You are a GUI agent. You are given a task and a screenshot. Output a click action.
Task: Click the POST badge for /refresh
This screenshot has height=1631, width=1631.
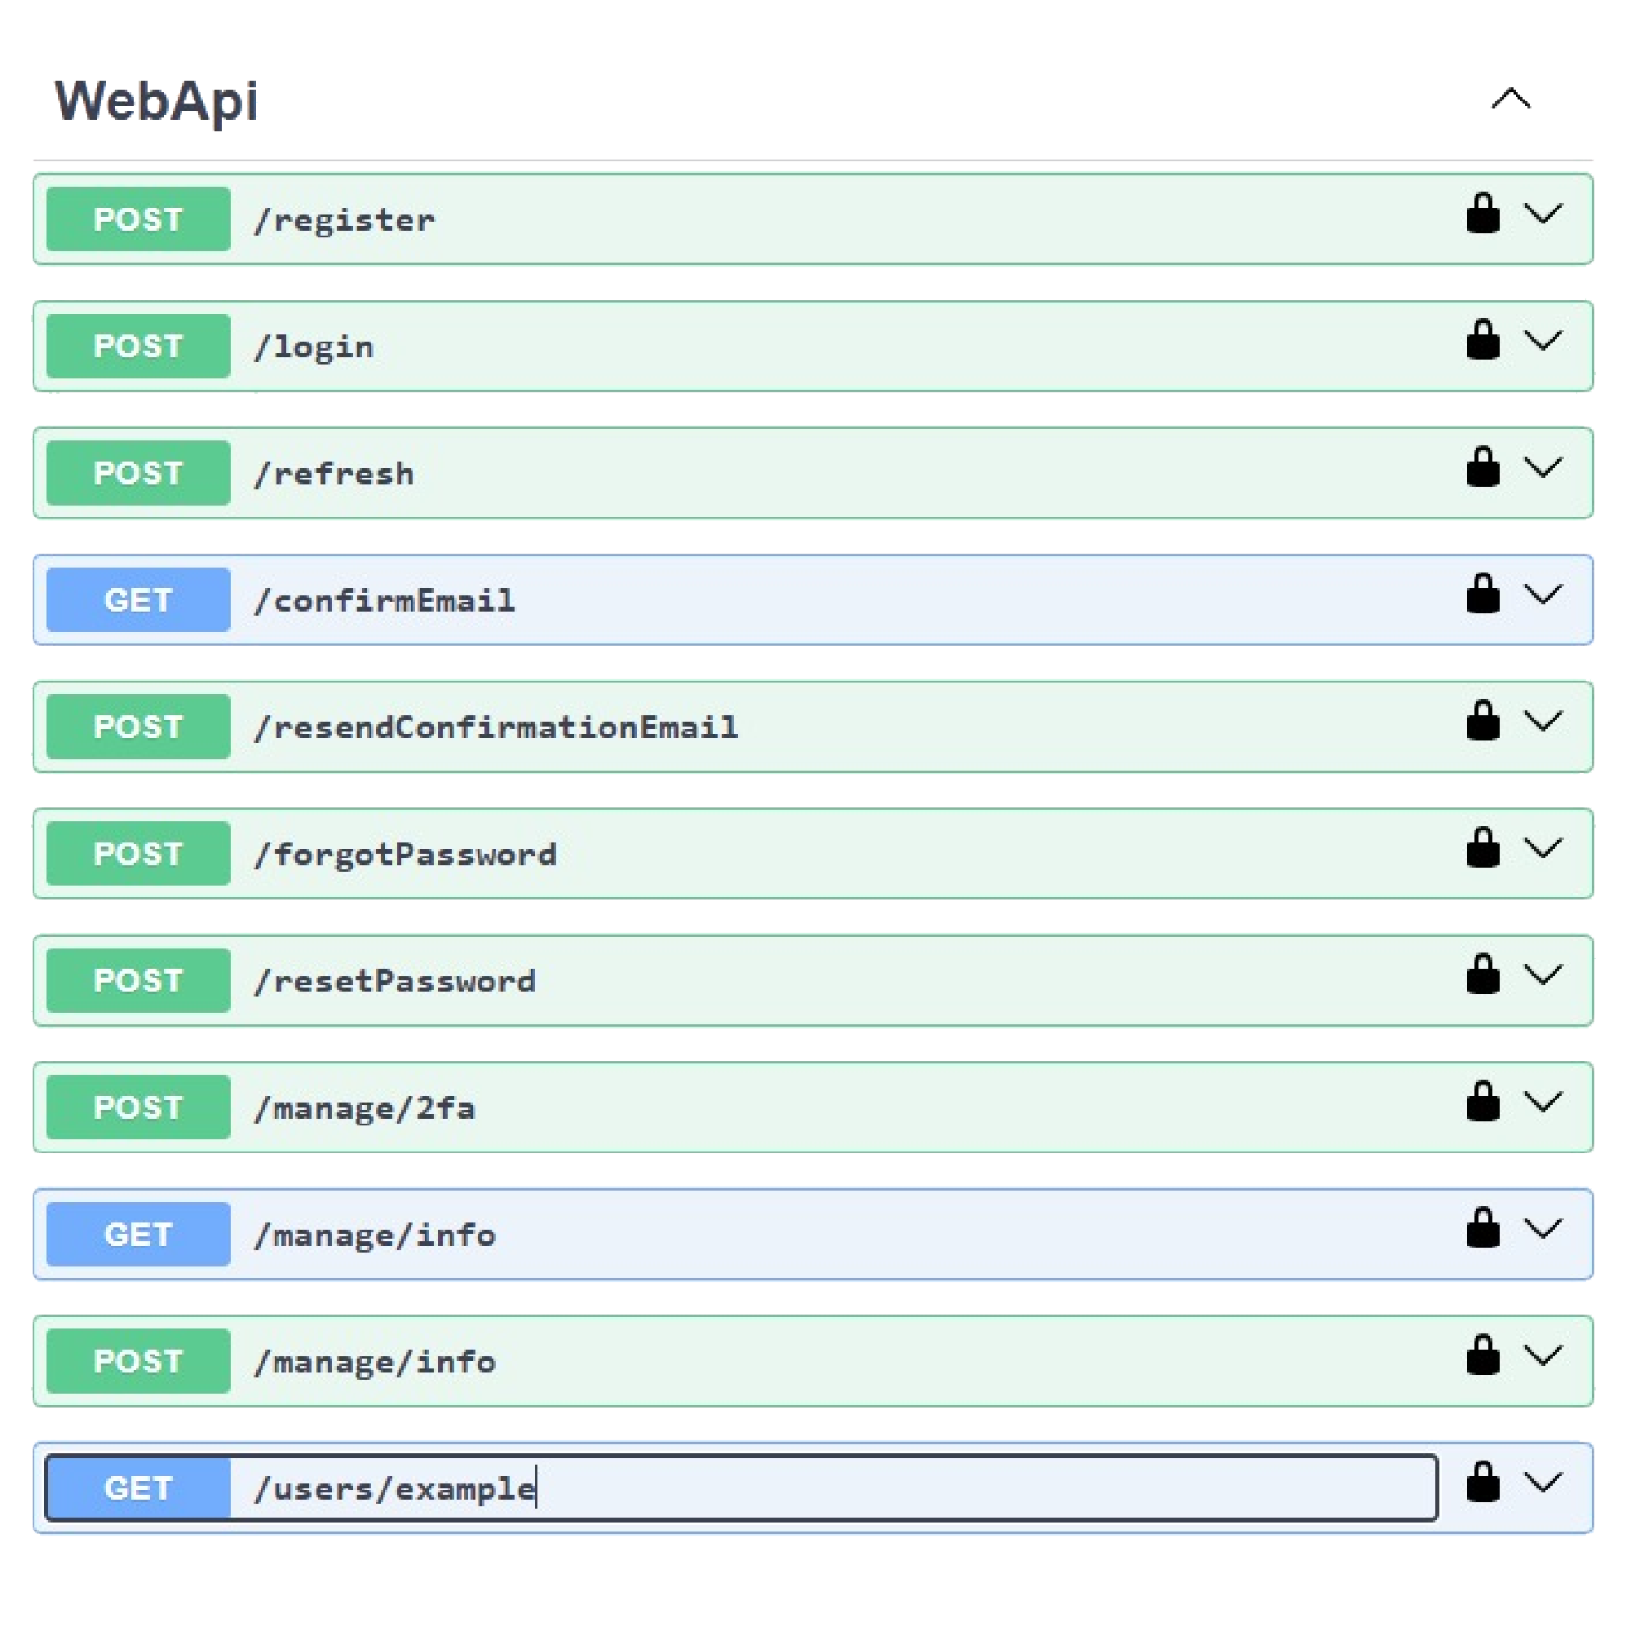point(139,473)
